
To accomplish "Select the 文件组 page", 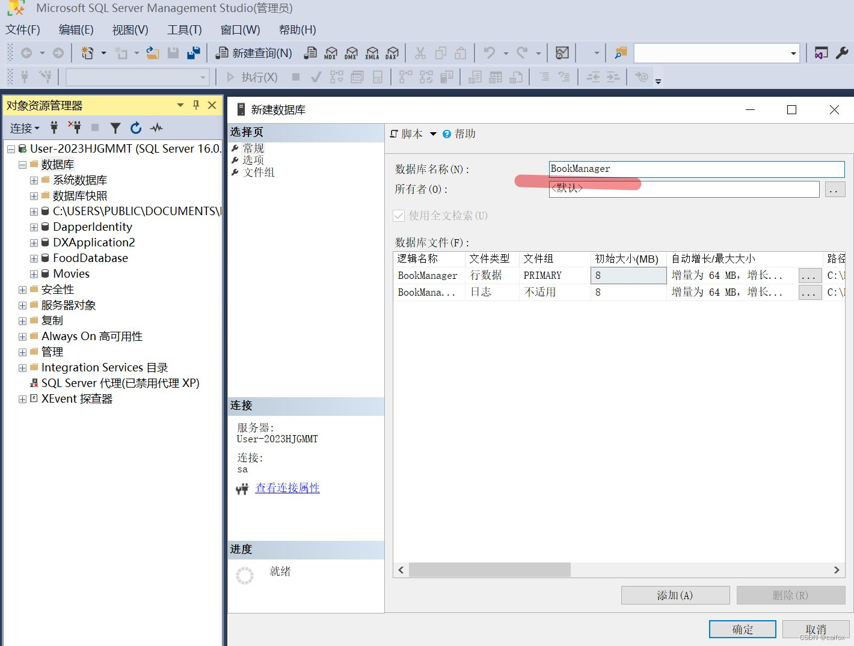I will [x=259, y=172].
